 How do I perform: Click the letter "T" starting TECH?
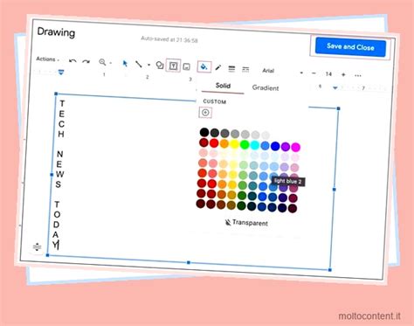pyautogui.click(x=62, y=103)
